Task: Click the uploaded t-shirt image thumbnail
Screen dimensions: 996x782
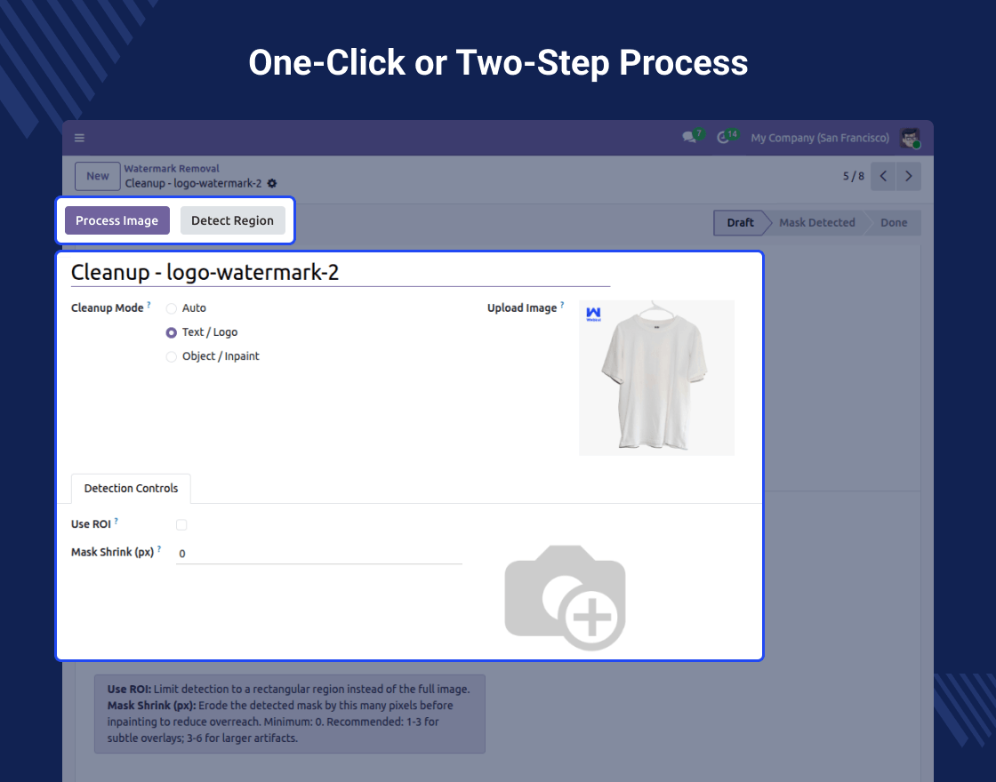Action: point(657,379)
